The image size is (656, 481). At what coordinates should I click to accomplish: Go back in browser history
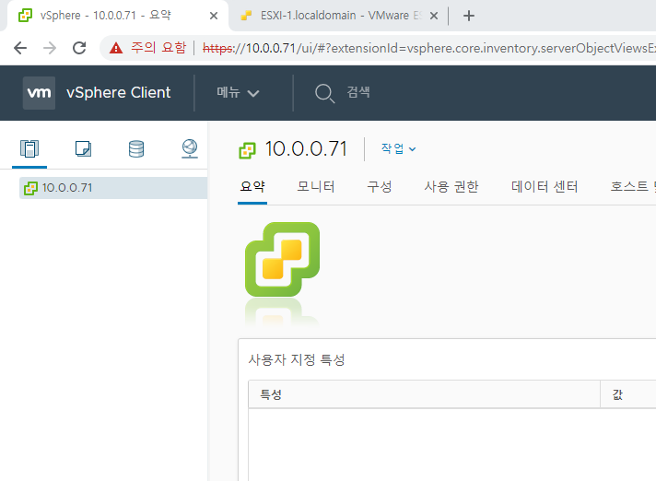click(x=20, y=48)
